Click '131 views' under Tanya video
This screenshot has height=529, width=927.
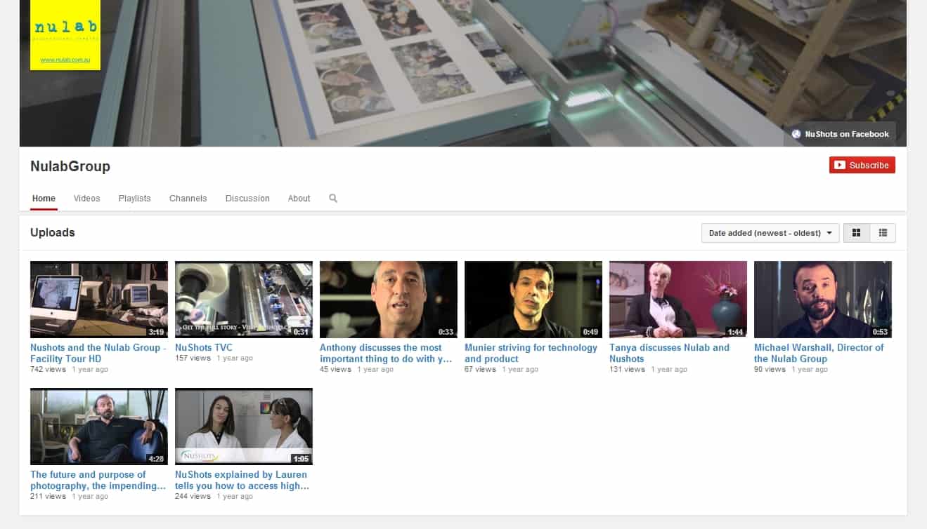627,369
